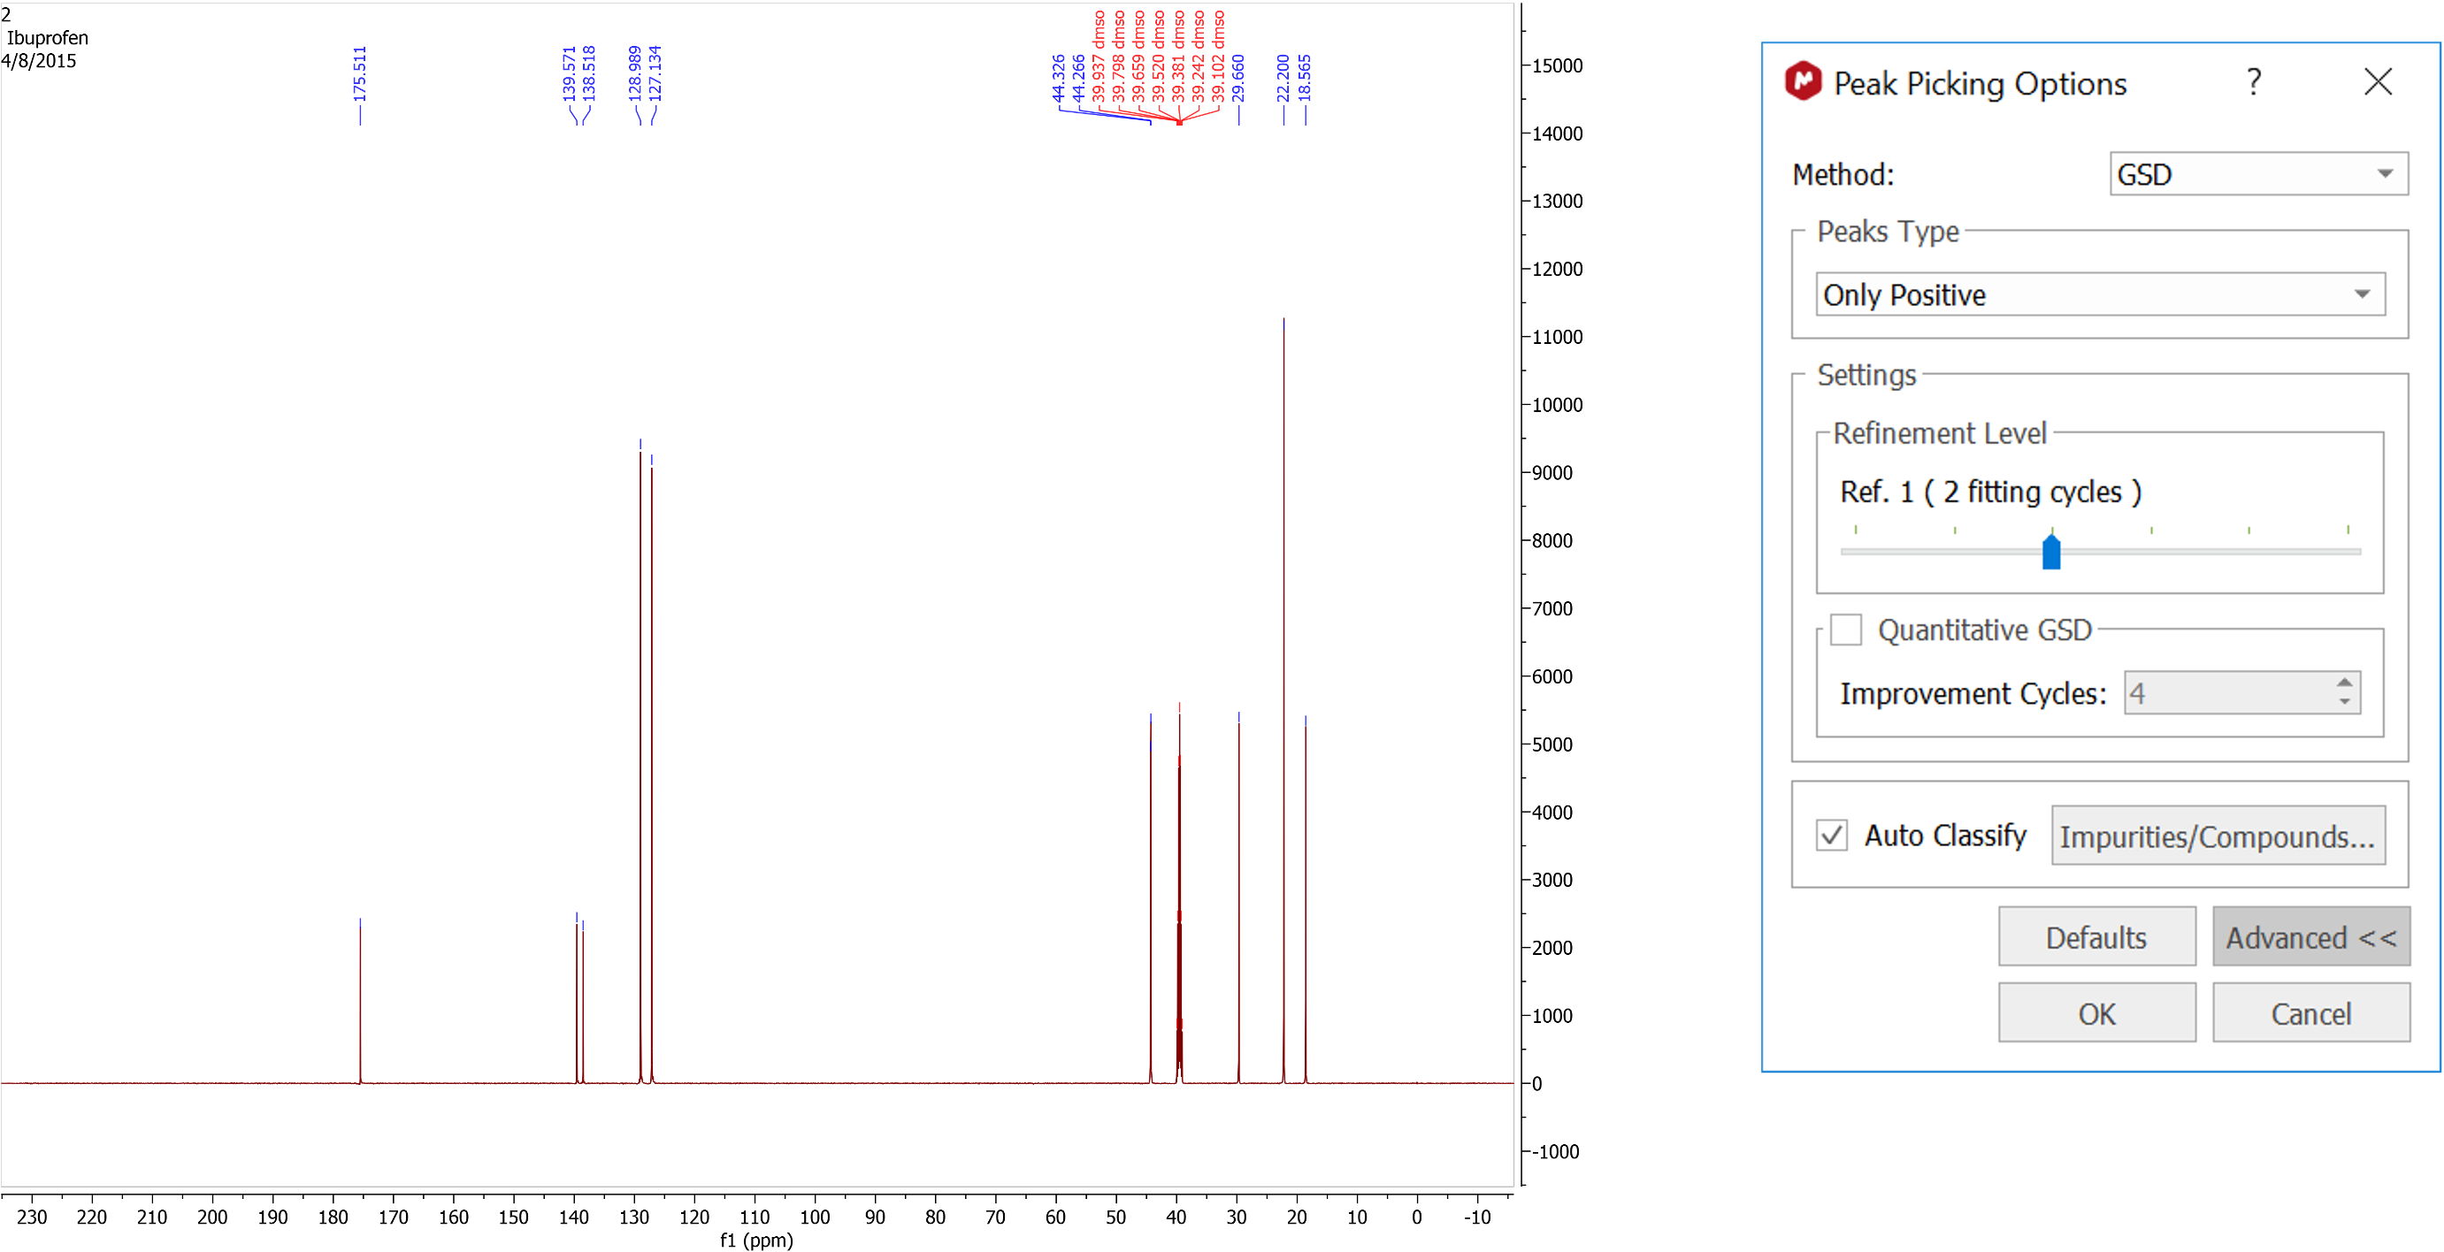Close the Peak Picking Options dialog

coord(2379,82)
